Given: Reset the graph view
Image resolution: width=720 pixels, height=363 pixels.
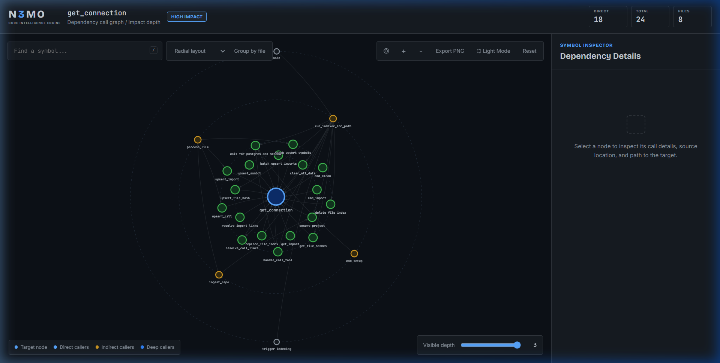Looking at the screenshot, I should 529,51.
